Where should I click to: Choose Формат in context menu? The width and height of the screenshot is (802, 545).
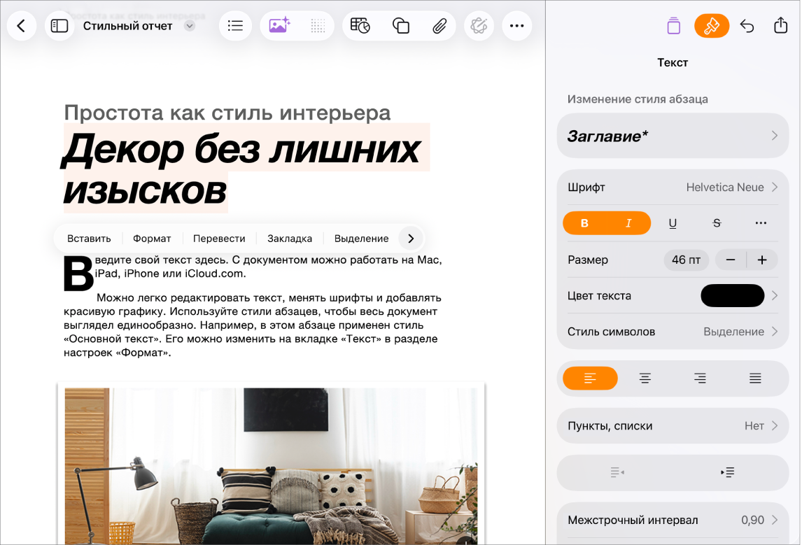click(152, 239)
